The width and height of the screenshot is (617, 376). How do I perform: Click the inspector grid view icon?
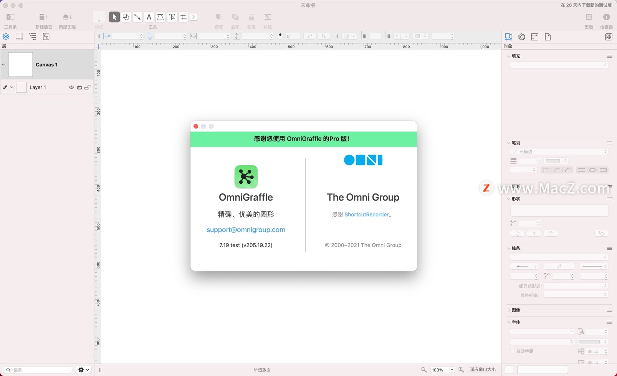pyautogui.click(x=609, y=37)
